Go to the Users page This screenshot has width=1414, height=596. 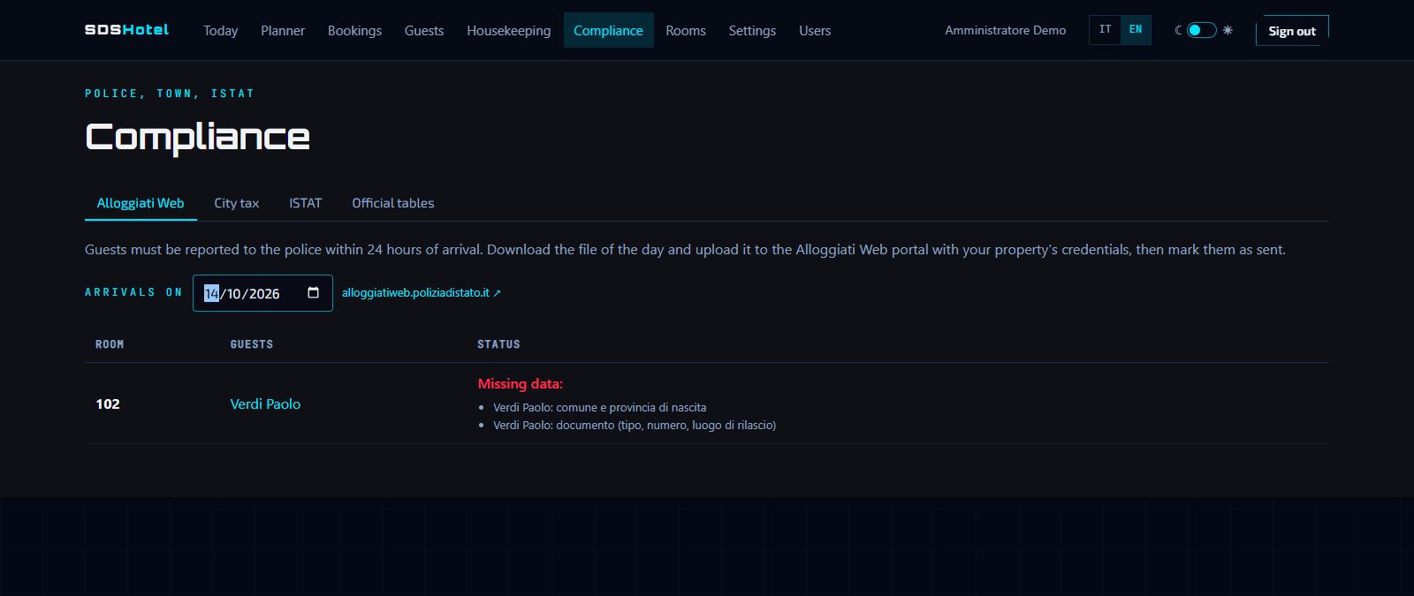click(x=815, y=30)
